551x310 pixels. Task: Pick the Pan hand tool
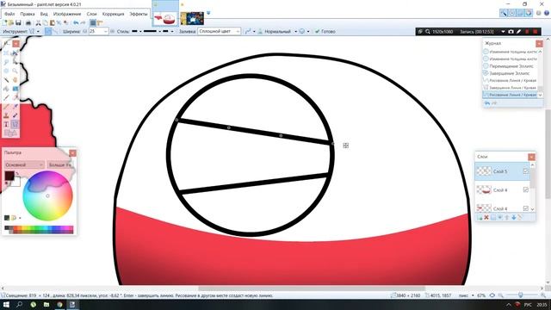pos(15,80)
